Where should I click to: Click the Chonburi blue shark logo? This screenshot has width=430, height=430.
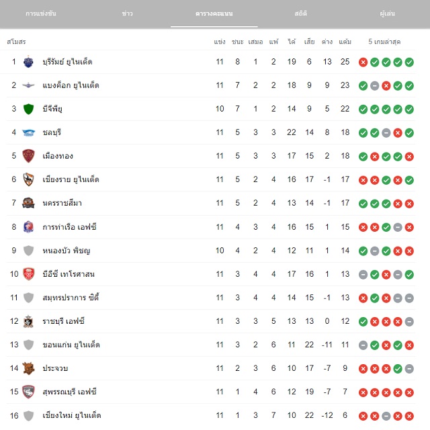pyautogui.click(x=28, y=132)
